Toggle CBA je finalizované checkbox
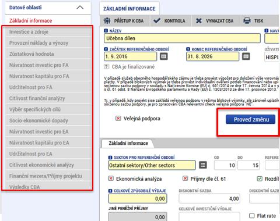 (106, 67)
